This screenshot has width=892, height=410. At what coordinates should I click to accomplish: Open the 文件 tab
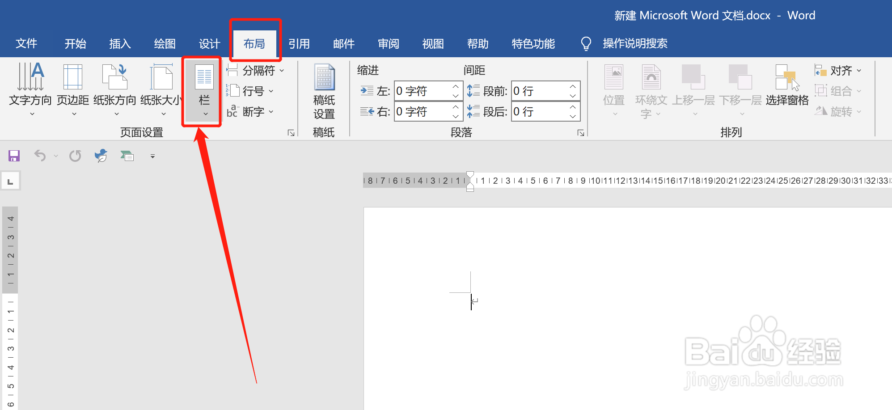26,44
